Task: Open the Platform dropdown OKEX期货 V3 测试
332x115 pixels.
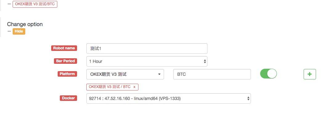Action: [125, 74]
